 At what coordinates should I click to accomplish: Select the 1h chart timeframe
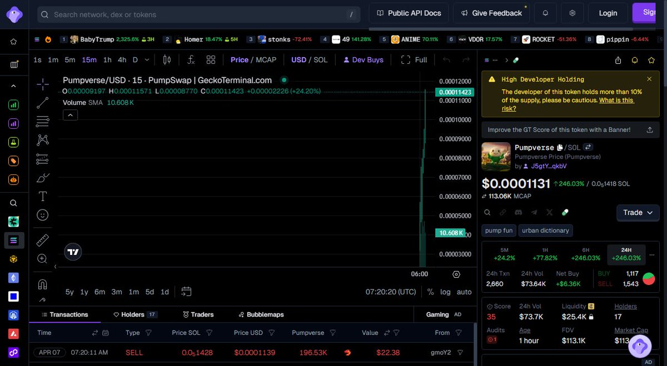coord(107,59)
